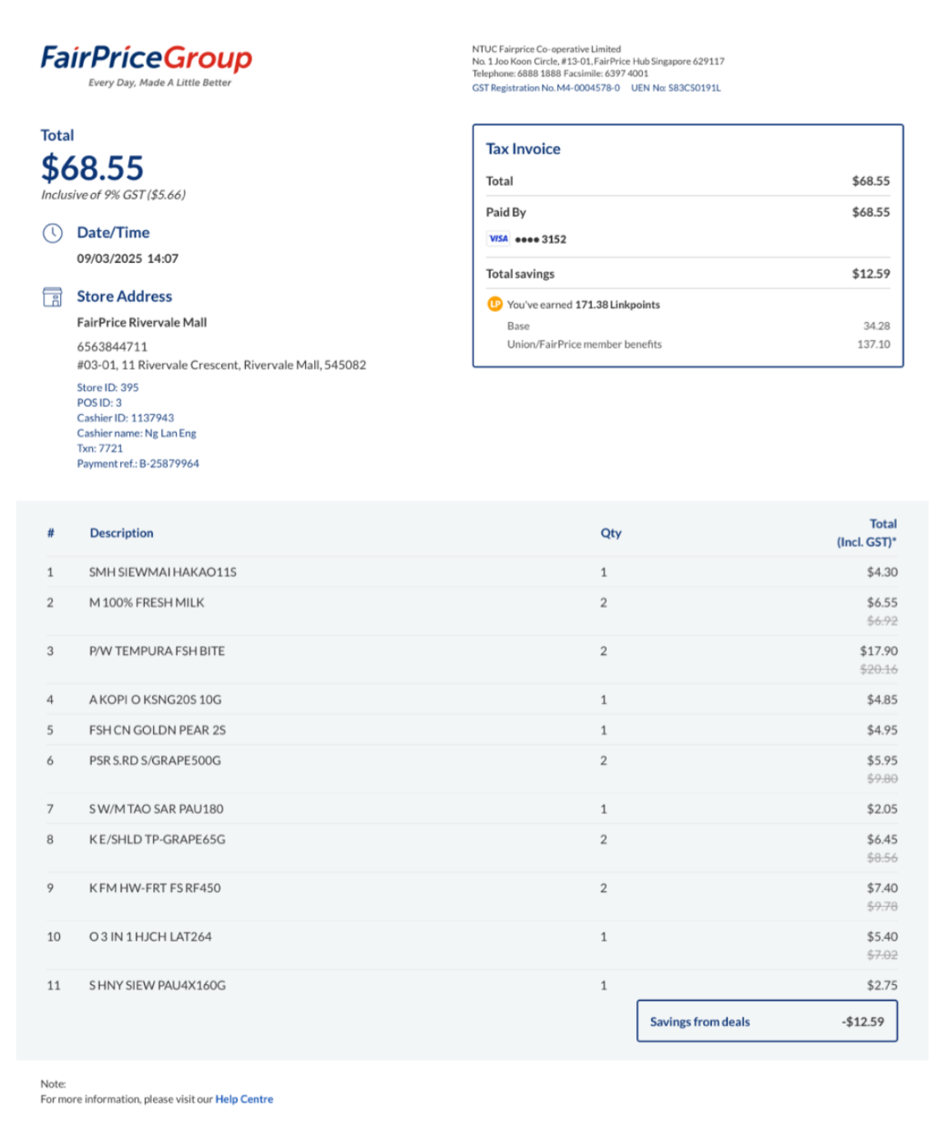Click the struck-through $20.16 original price
The image size is (948, 1128).
tap(879, 669)
